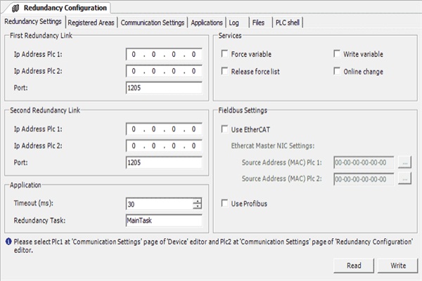Click the First Redundancy Link Port field
The image size is (422, 281).
[163, 88]
